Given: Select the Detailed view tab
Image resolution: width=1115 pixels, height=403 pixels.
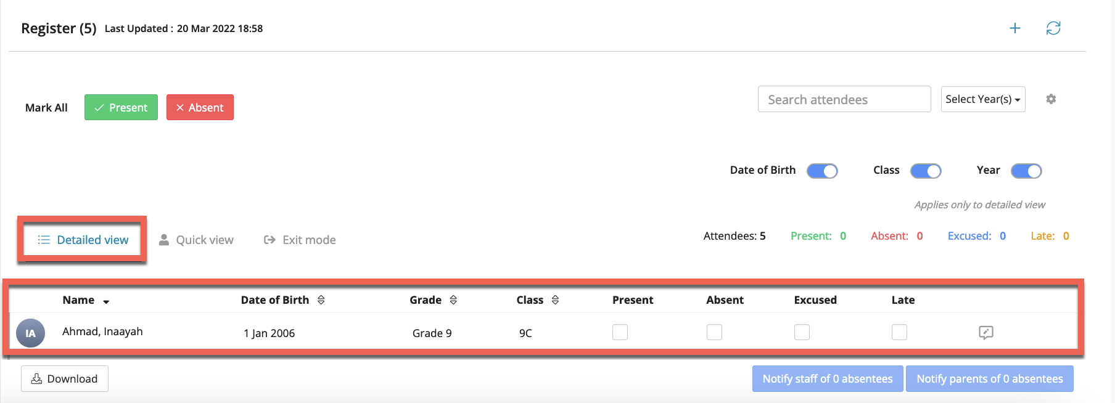Looking at the screenshot, I should [83, 240].
